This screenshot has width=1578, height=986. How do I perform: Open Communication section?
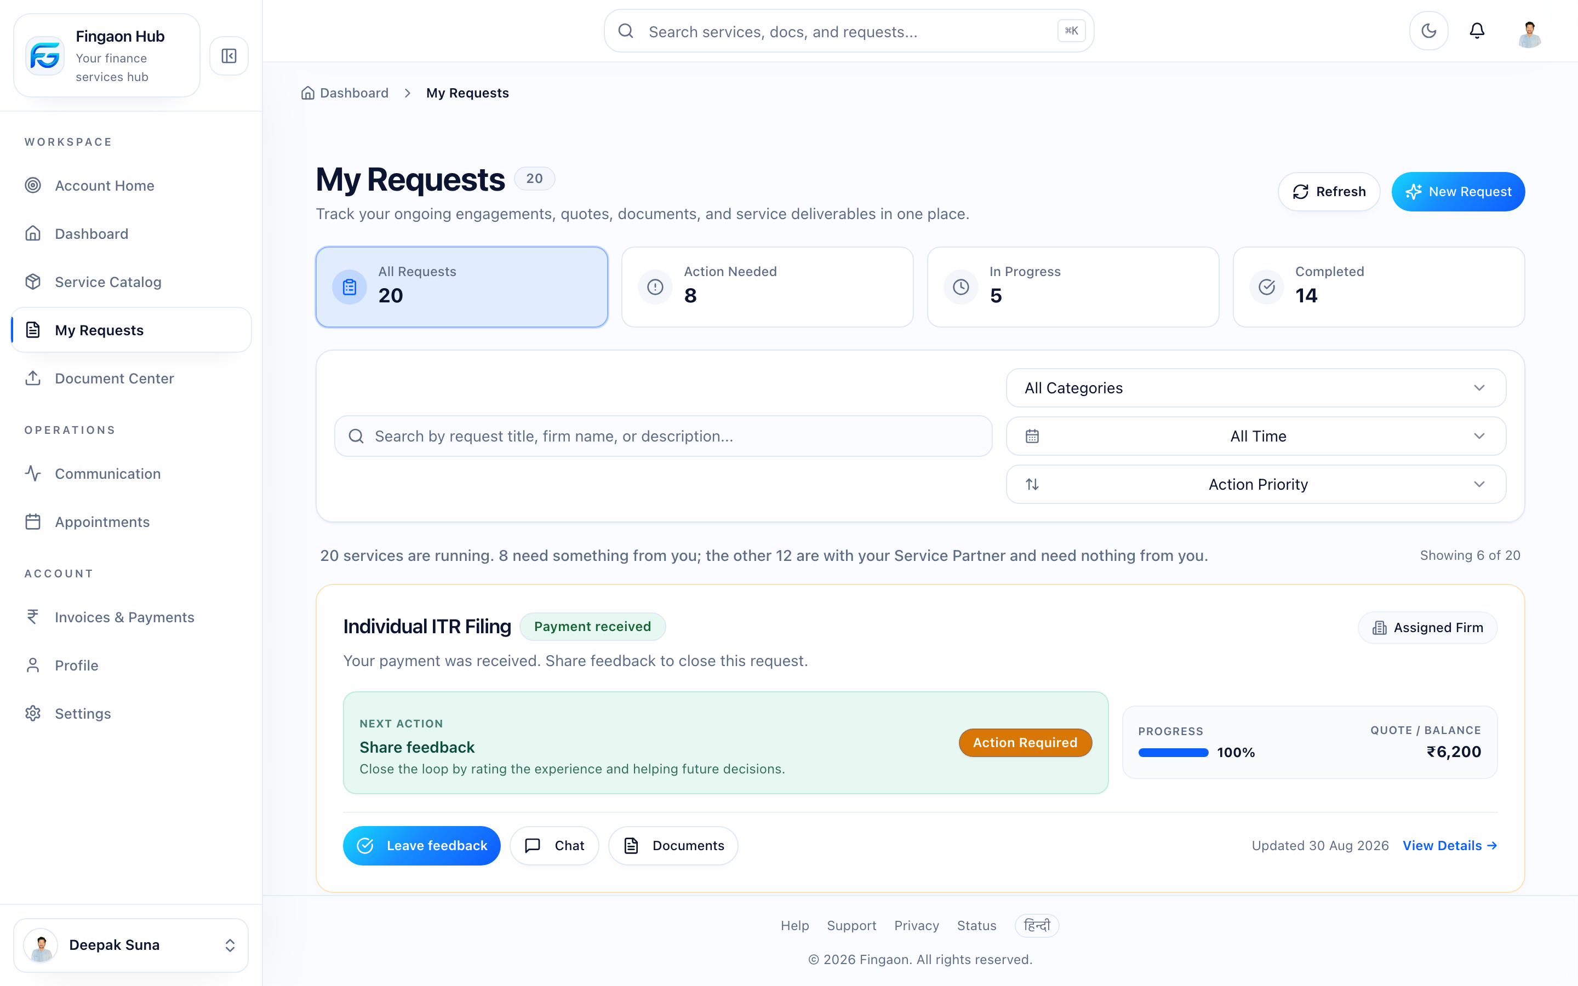point(130,473)
